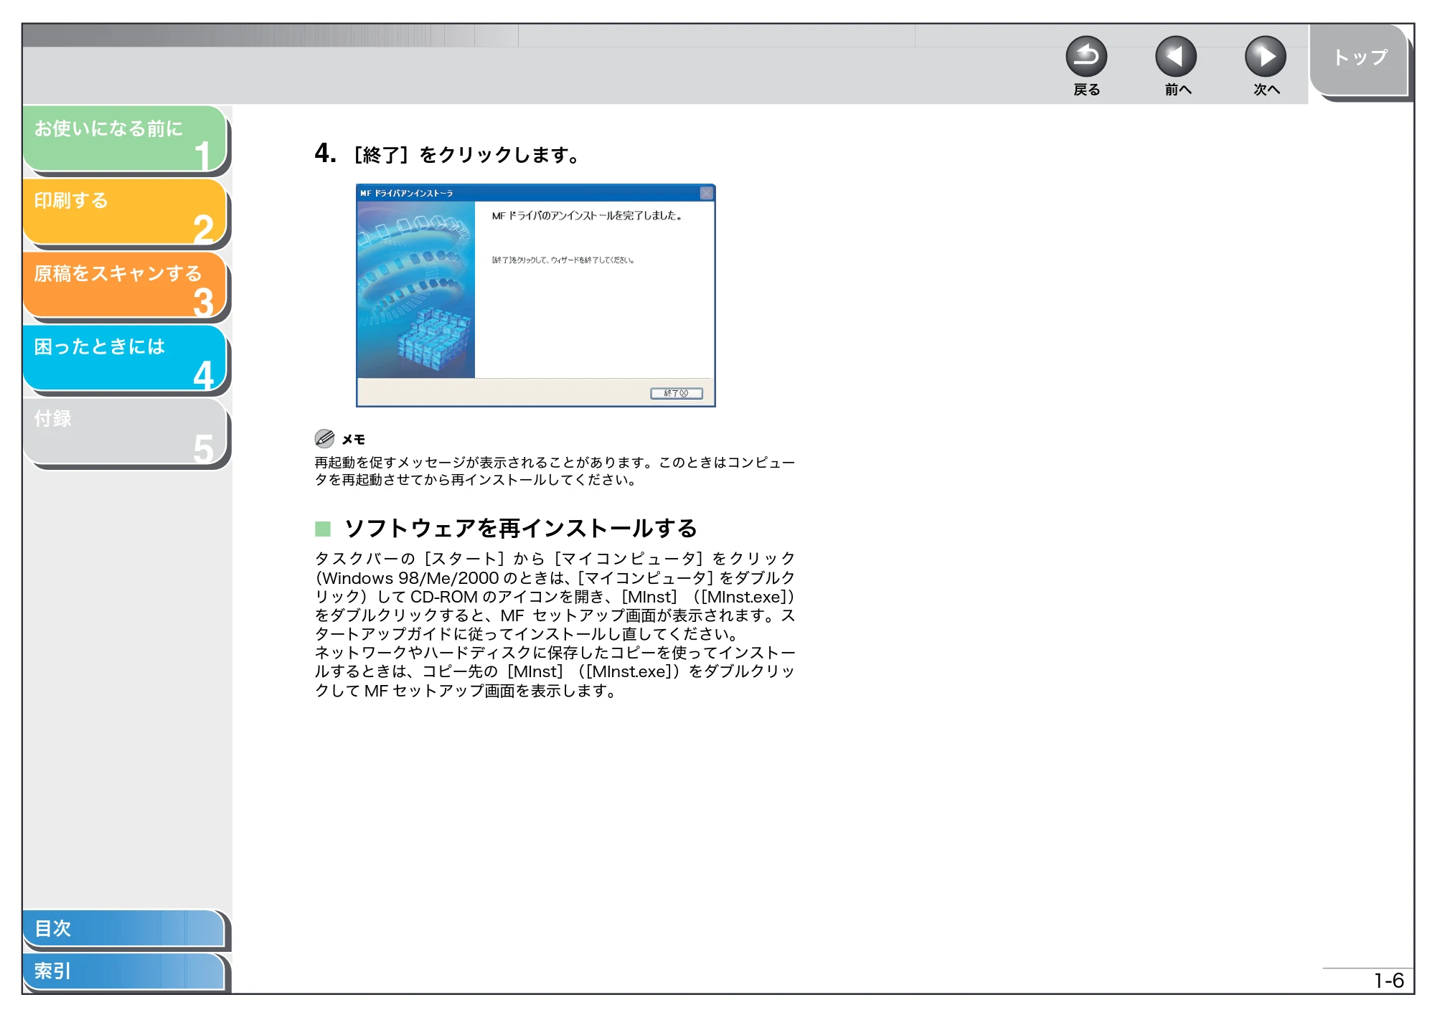Viewport: 1435px width, 1015px height.
Task: Open the 目次 table of contents button
Action: 126,929
